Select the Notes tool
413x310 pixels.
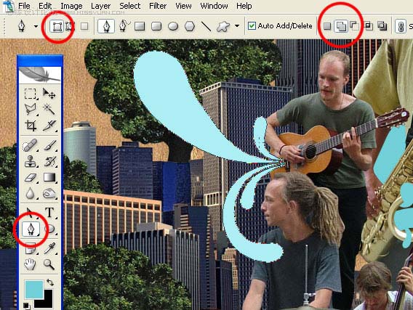(31, 248)
